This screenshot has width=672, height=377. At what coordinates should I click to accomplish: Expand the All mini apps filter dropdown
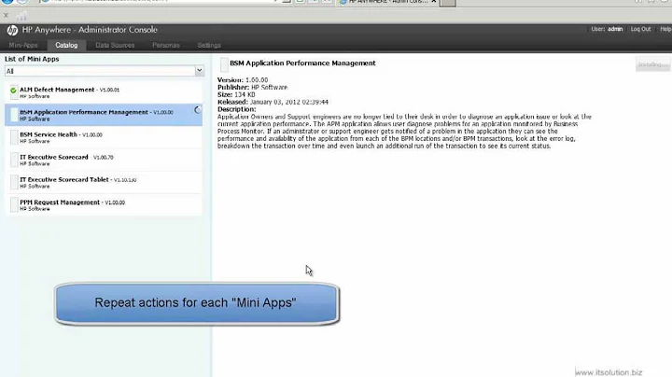(x=199, y=71)
